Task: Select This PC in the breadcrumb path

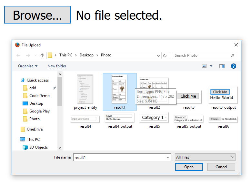Action: click(65, 55)
